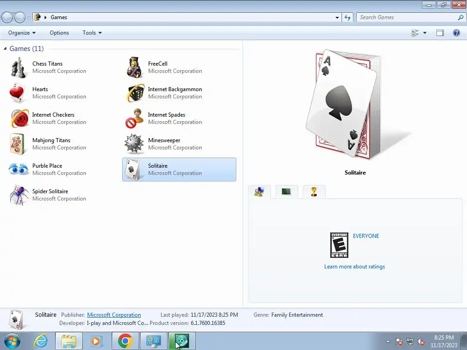
Task: Open the performance tab with monitor icon
Action: click(x=286, y=192)
